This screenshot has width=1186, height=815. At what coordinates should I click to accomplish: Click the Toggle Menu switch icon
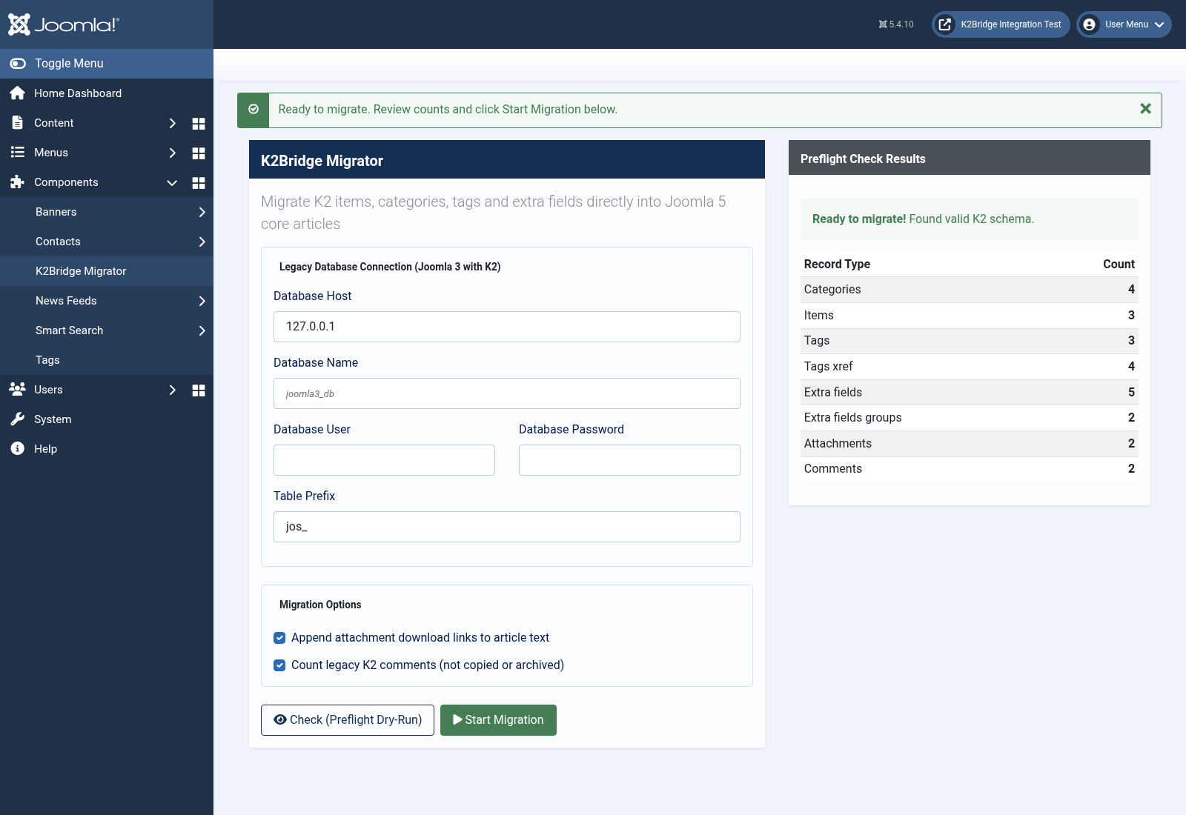tap(18, 64)
